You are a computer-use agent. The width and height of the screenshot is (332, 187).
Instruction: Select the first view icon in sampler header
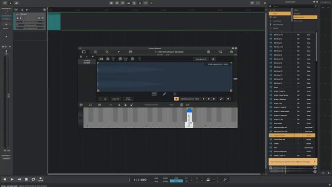[x=84, y=52]
